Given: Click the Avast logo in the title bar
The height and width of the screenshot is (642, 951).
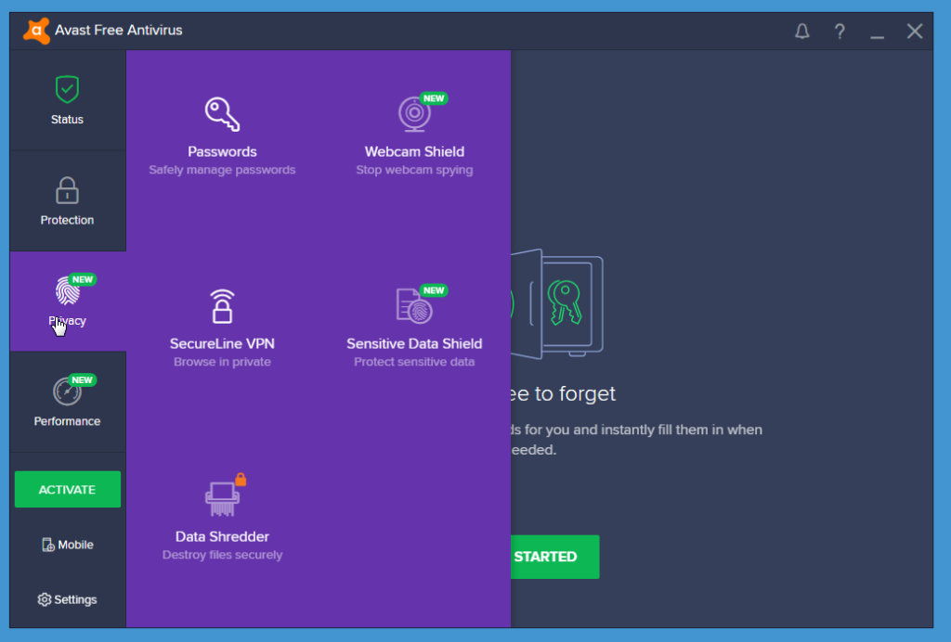Looking at the screenshot, I should 36,31.
